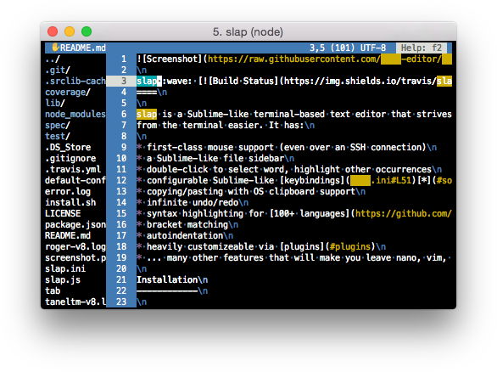This screenshot has width=497, height=372.
Task: Open the lib/ folder in sidebar
Action: point(55,103)
